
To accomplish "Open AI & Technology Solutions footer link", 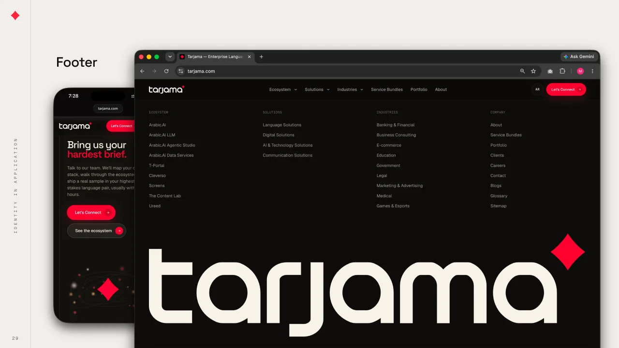I will coord(288,145).
